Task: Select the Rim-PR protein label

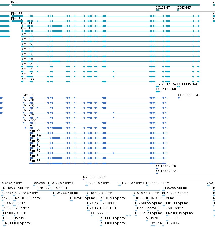Action: 29,100
